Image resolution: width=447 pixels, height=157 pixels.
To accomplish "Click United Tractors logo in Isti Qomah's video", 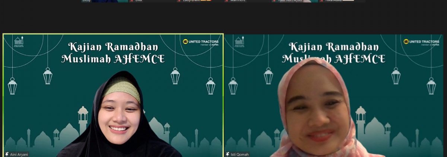I will (421, 42).
